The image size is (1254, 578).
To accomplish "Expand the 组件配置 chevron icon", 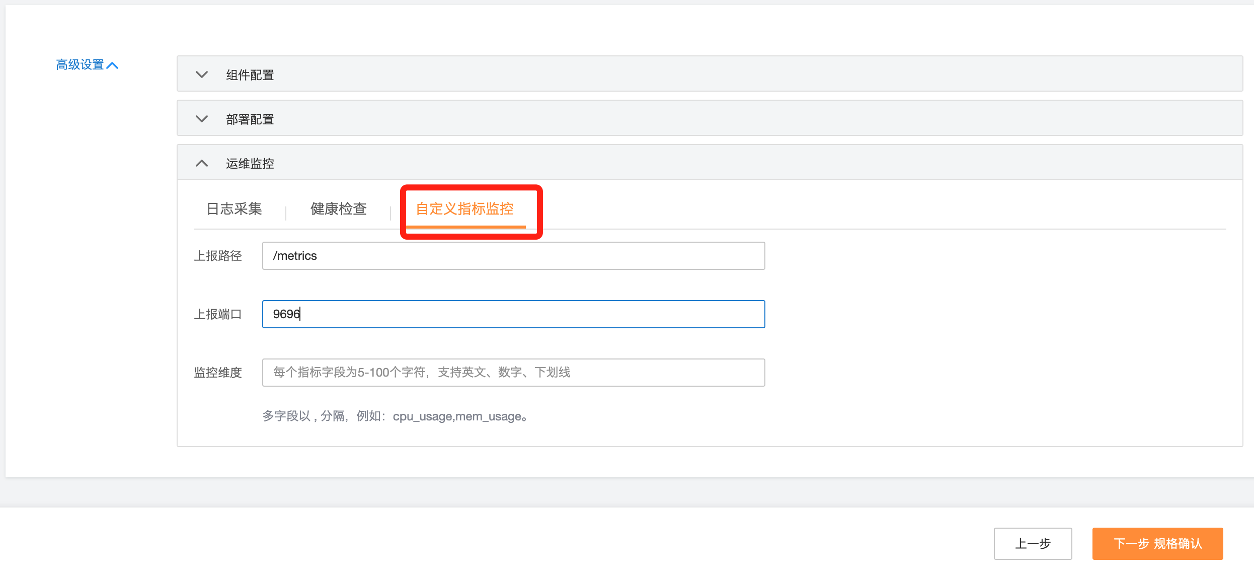I will pos(202,75).
